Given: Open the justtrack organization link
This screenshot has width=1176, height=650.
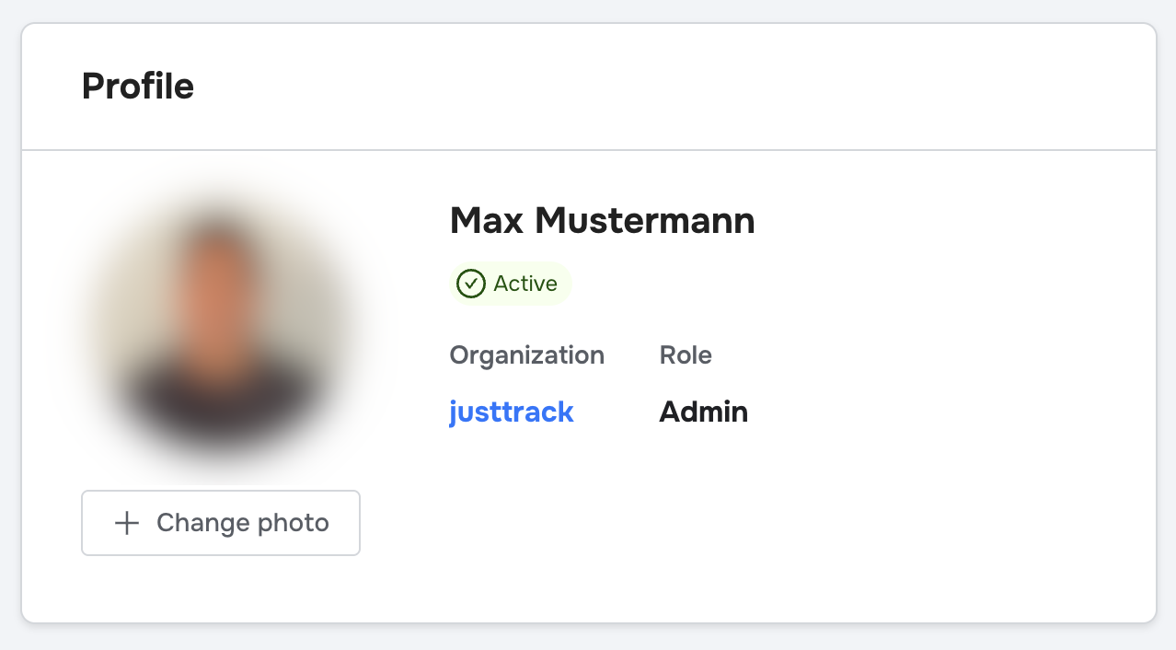Looking at the screenshot, I should (512, 412).
